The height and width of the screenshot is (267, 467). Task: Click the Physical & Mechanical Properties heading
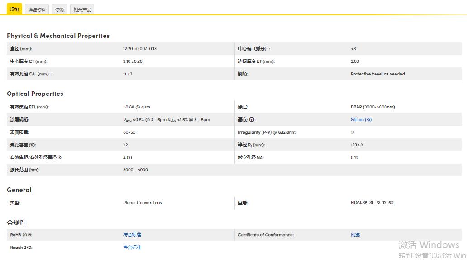(58, 36)
